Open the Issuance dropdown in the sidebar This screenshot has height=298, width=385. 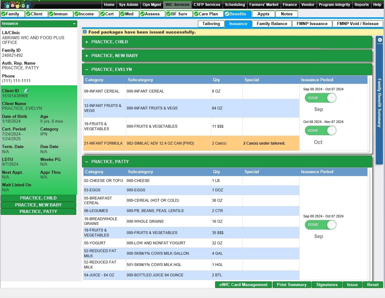point(39,24)
